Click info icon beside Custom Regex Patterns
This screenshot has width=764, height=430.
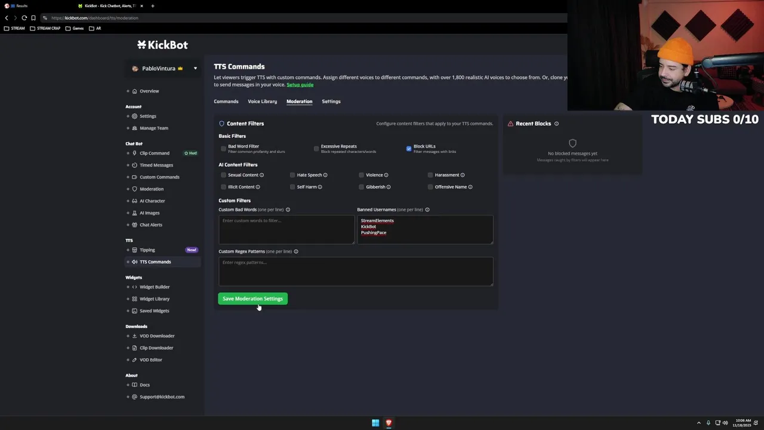pyautogui.click(x=296, y=251)
